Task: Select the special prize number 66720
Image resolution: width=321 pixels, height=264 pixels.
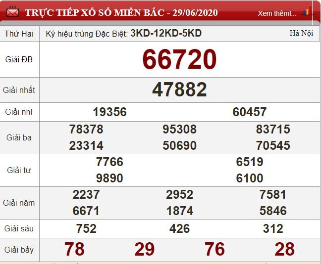Action: coord(179,59)
